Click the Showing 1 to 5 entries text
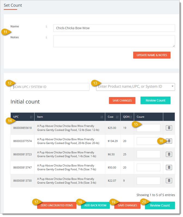Viewport: 183px width, 217px height. (x=156, y=195)
